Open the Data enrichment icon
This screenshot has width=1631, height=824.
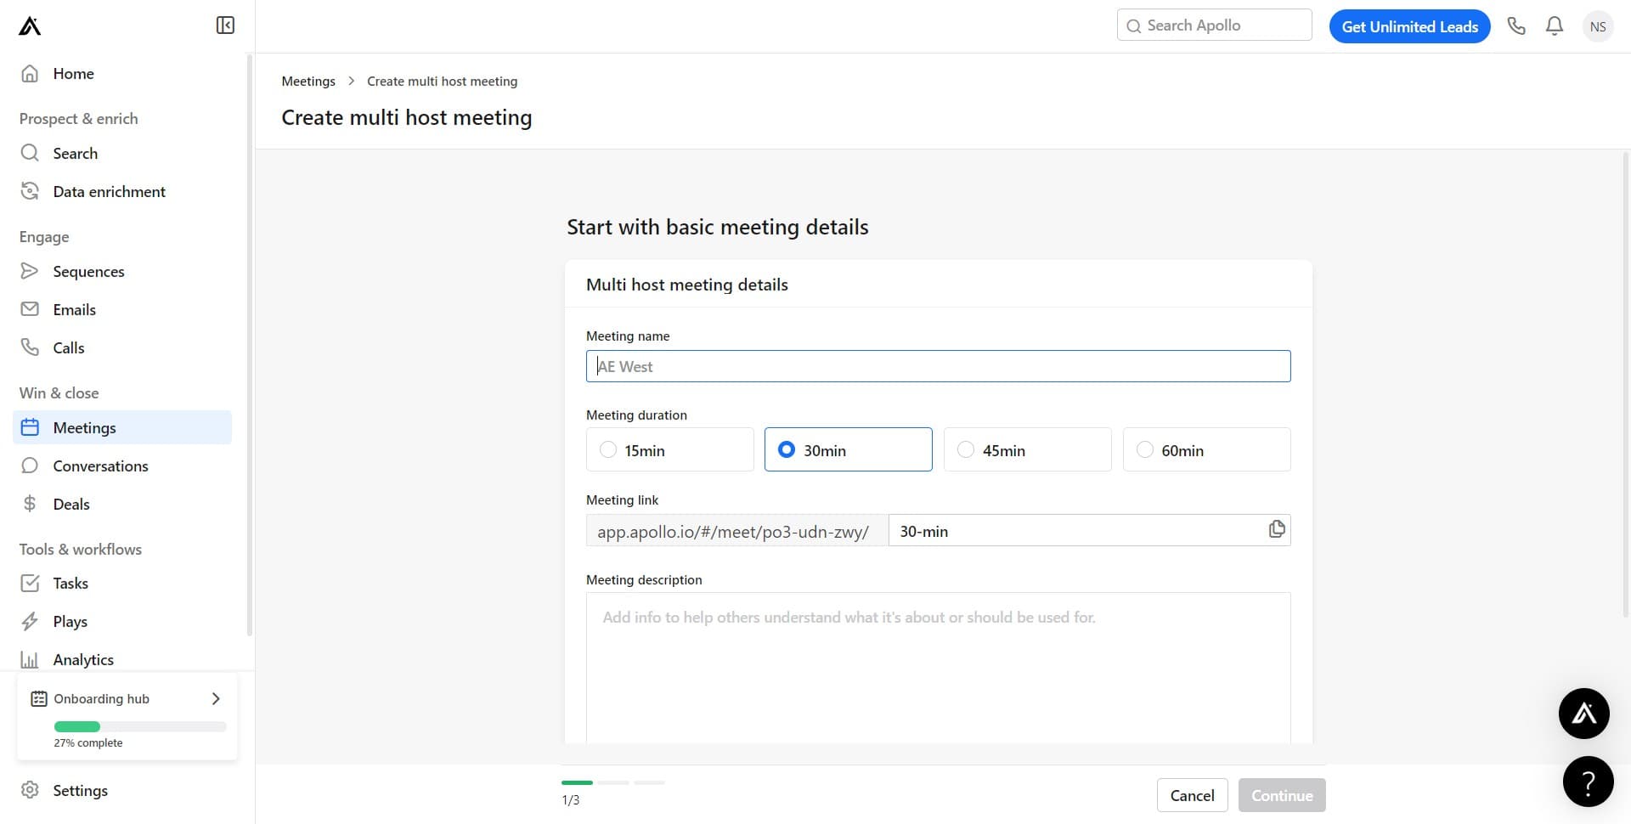click(30, 191)
